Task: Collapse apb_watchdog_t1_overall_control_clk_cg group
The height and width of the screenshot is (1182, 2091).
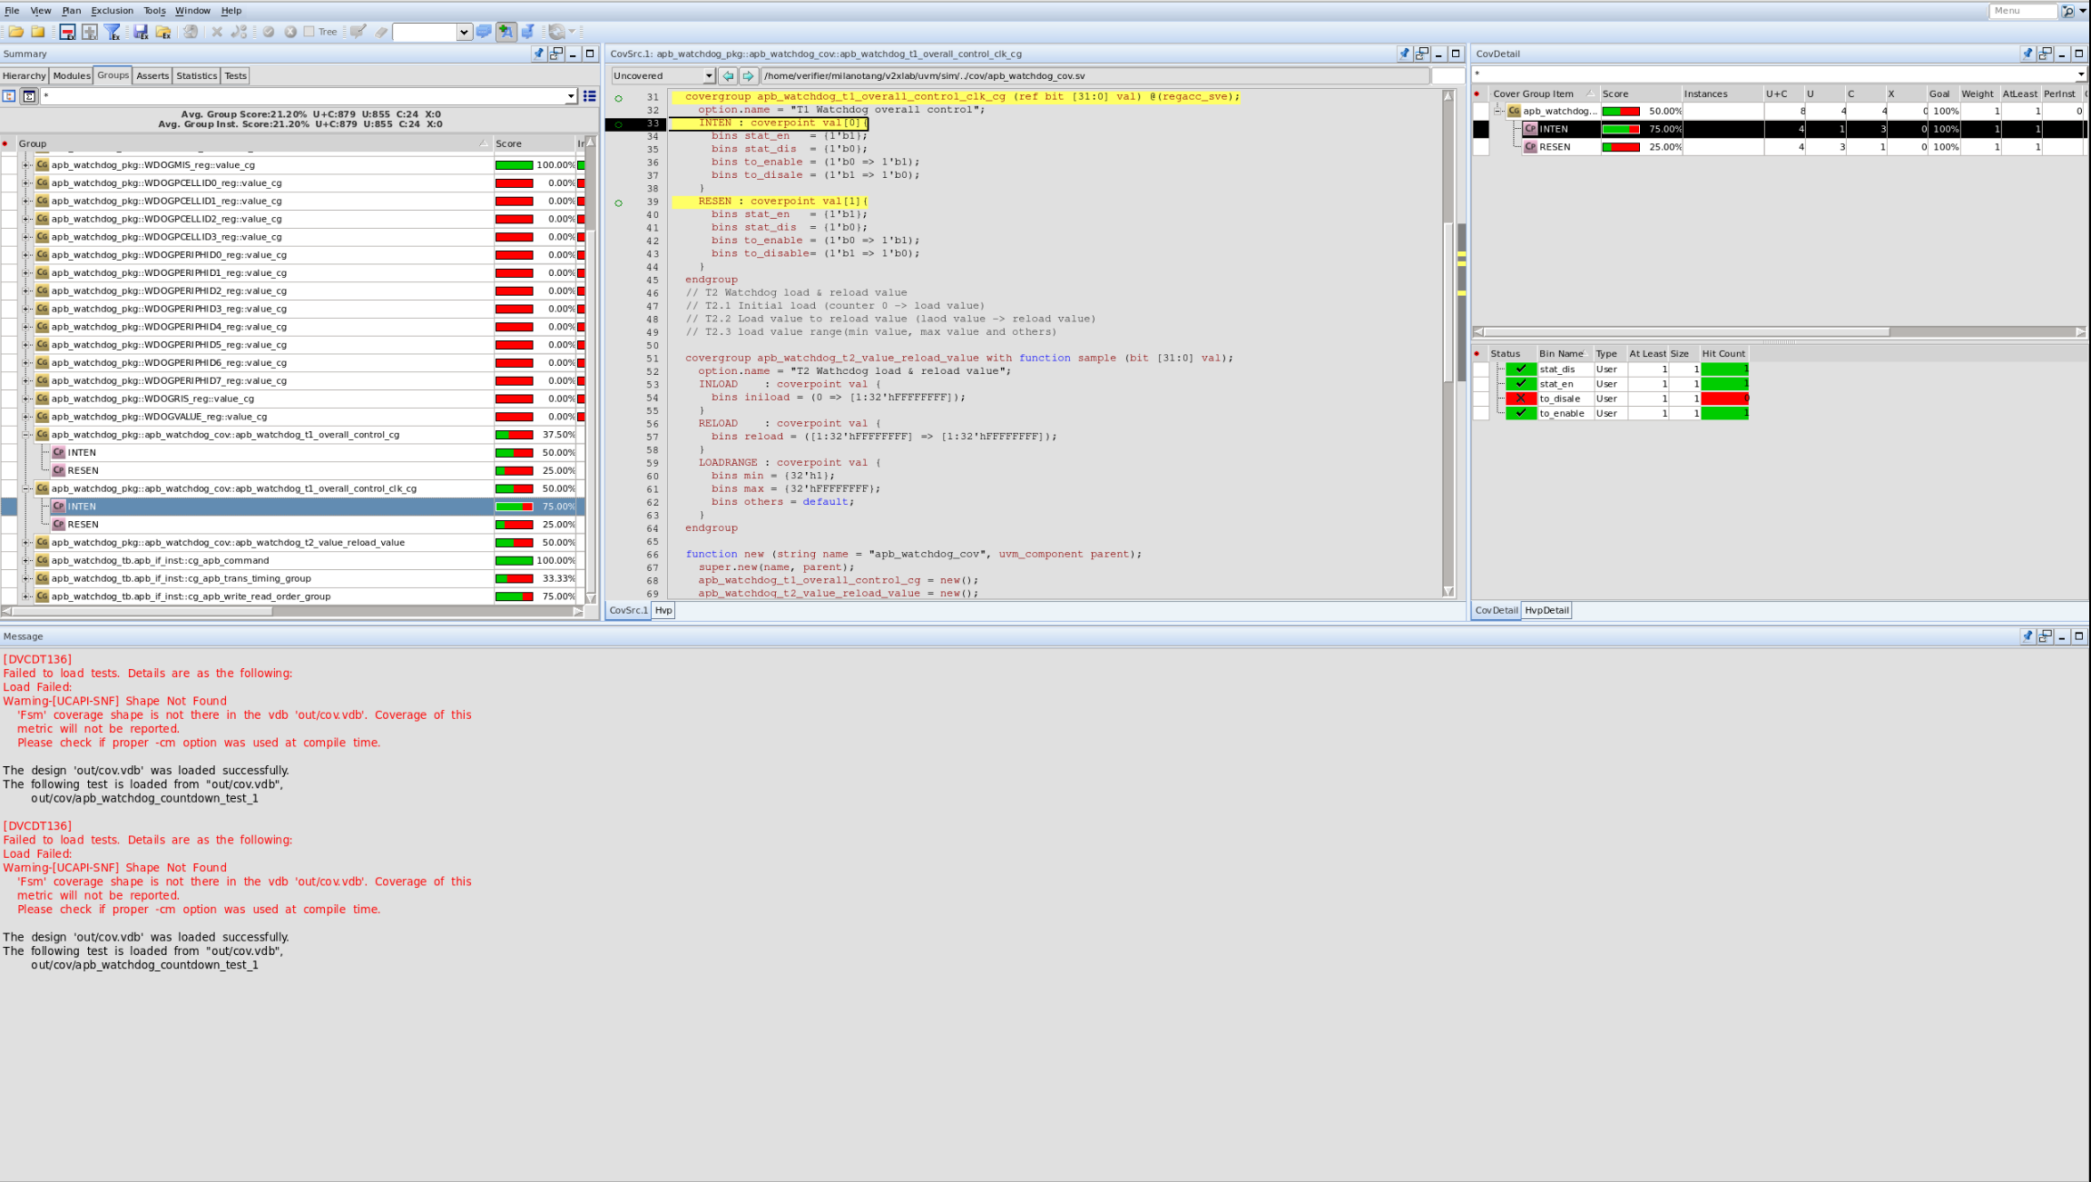Action: pyautogui.click(x=27, y=488)
